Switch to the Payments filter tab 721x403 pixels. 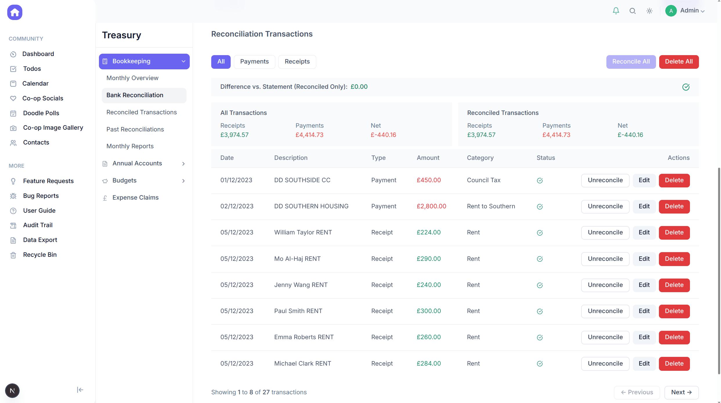[x=254, y=62]
